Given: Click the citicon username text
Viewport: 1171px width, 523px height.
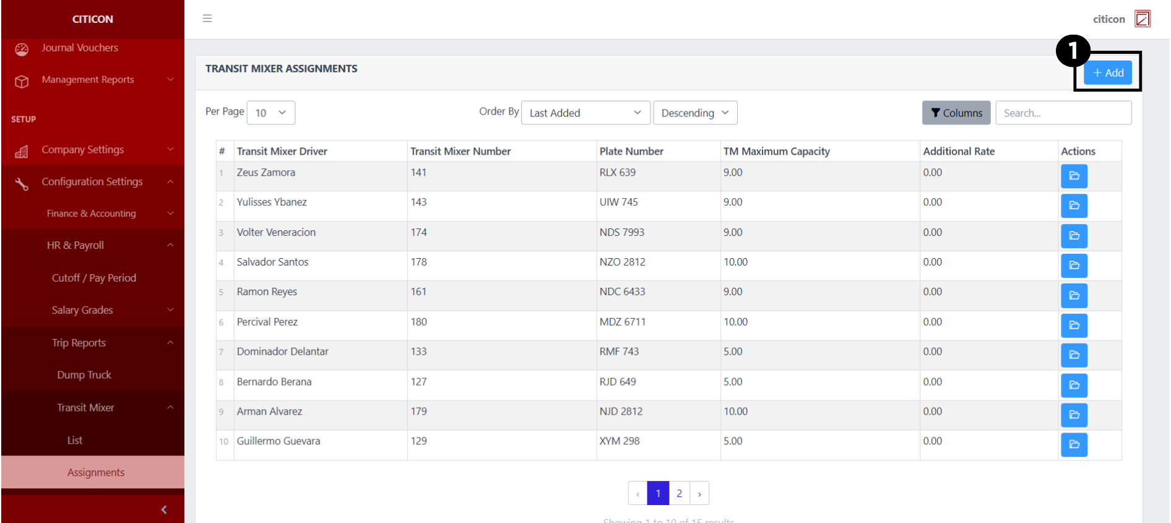Looking at the screenshot, I should pos(1108,19).
